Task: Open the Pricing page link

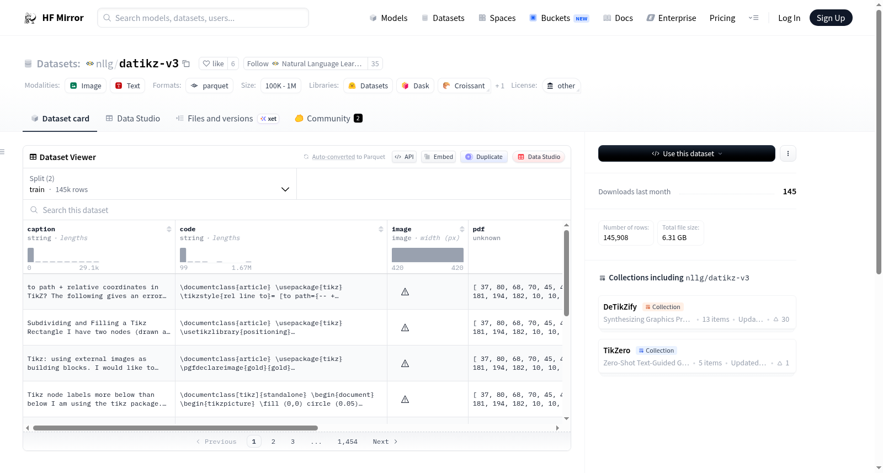Action: (722, 18)
